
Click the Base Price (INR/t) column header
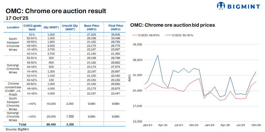pos(91,27)
